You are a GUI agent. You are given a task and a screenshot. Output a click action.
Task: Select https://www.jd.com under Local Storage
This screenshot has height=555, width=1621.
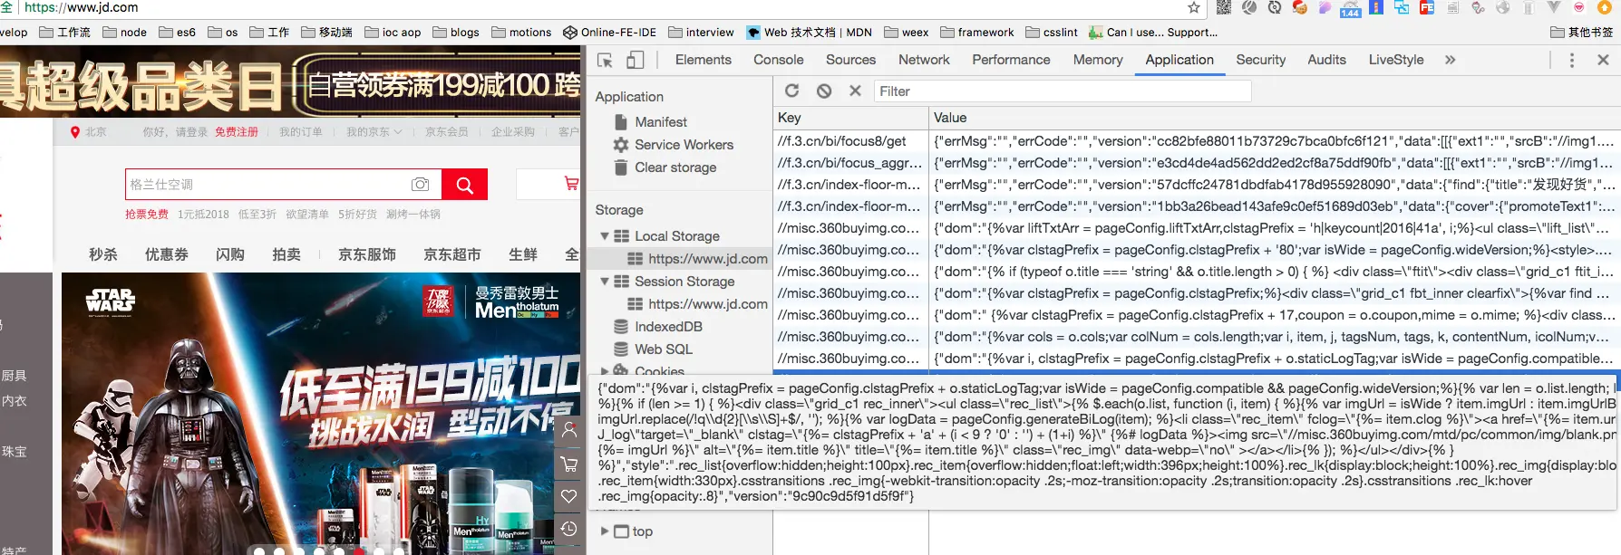click(707, 259)
